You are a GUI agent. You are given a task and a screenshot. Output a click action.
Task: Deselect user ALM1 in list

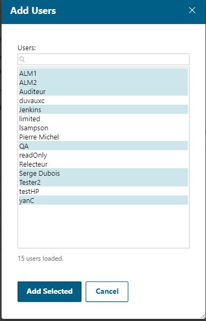[x=103, y=73]
